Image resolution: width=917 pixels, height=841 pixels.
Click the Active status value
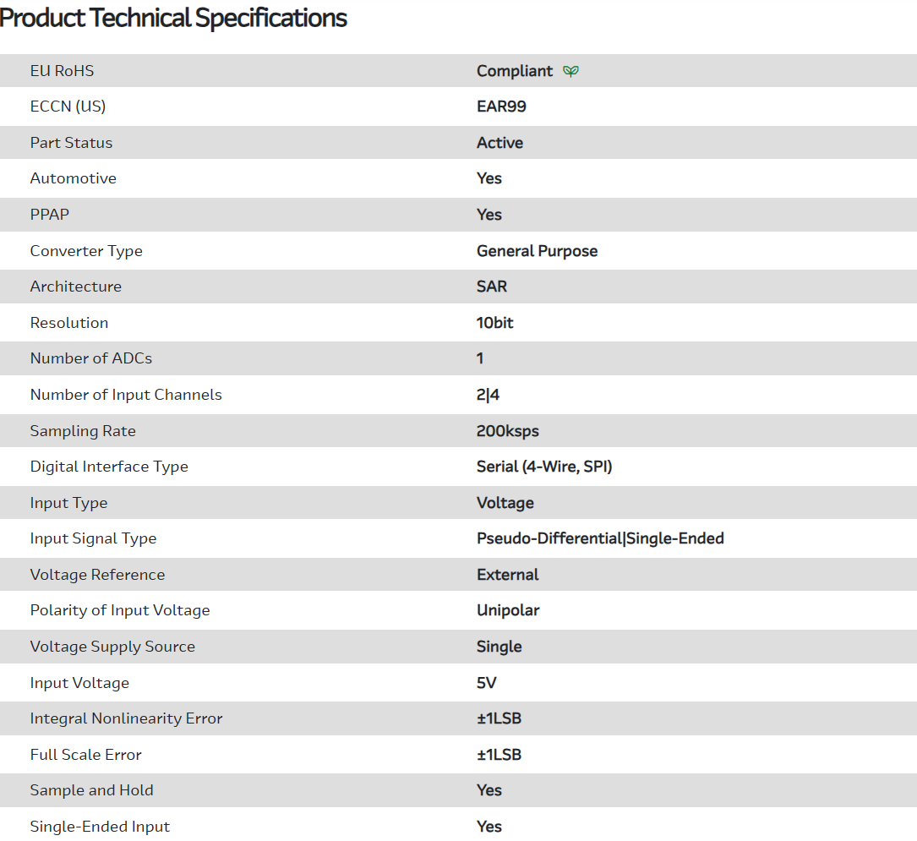click(x=499, y=143)
